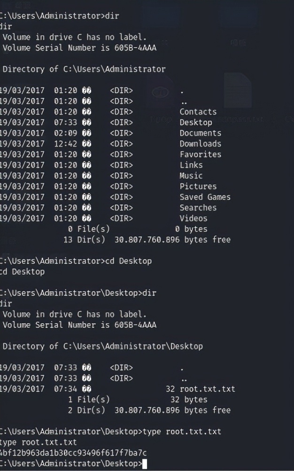Click the Videos directory entry

pos(193,219)
